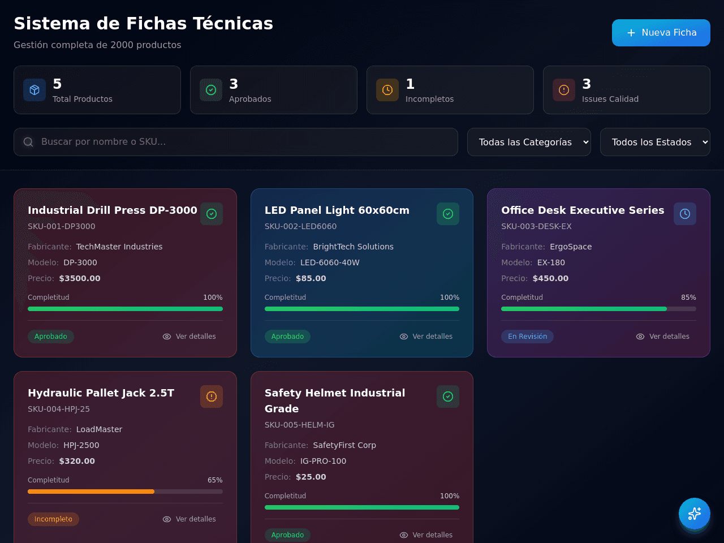This screenshot has height=543, width=724.
Task: Click the Issues Calidad stat card
Action: pyautogui.click(x=627, y=90)
